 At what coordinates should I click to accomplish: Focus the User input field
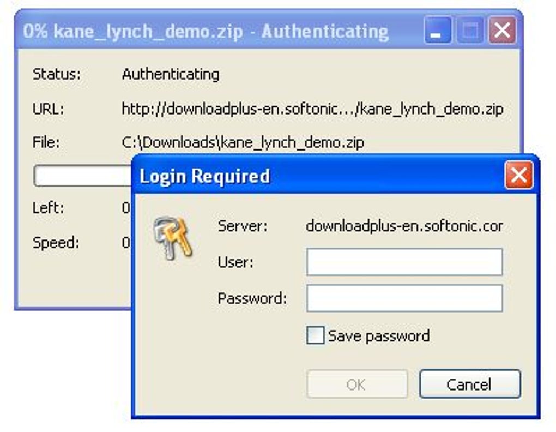coord(404,262)
